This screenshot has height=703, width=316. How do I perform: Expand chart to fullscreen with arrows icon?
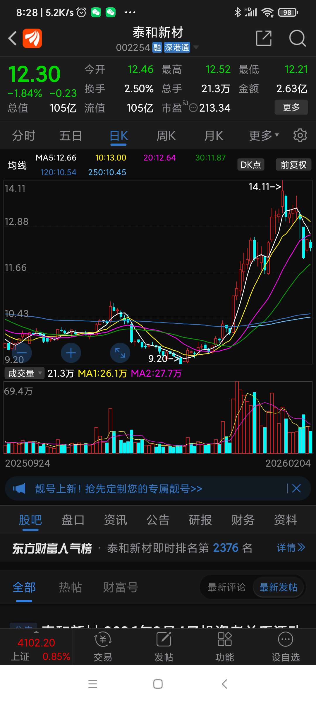point(120,353)
